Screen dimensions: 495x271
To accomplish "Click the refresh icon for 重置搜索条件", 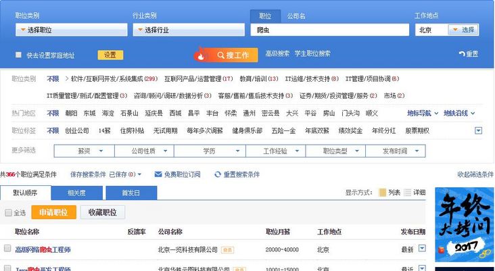I will (x=218, y=174).
